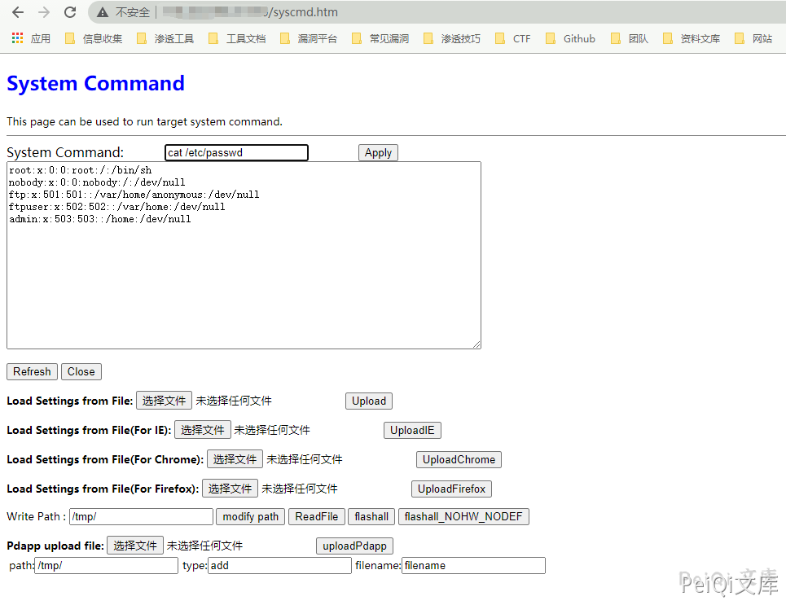The image size is (786, 605).
Task: Click the not-secure warning icon
Action: click(103, 12)
